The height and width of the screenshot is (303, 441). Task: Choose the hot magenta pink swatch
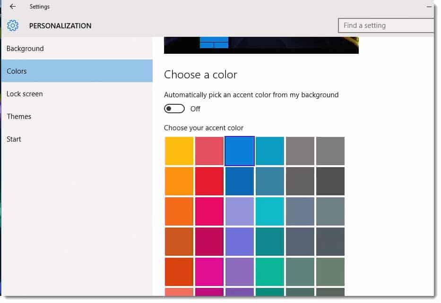point(209,272)
